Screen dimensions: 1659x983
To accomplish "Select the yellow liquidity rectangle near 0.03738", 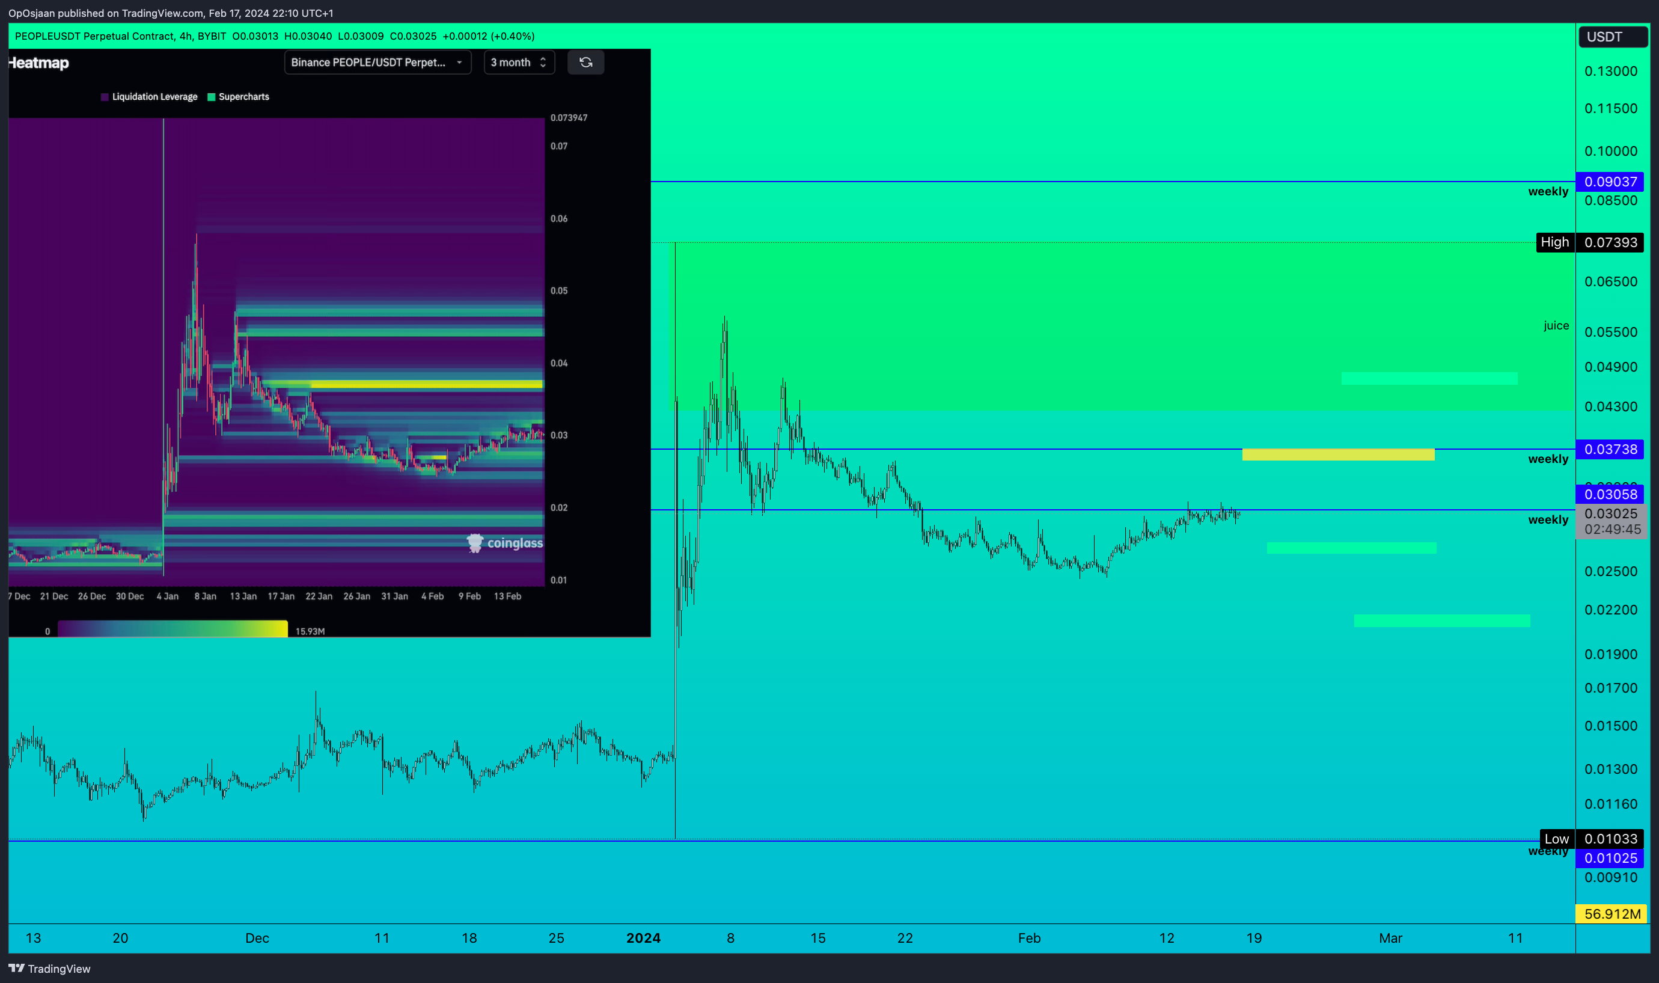I will coord(1338,455).
